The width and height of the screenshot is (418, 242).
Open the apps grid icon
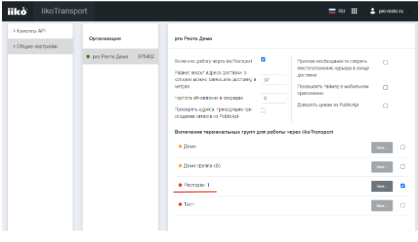pyautogui.click(x=354, y=11)
